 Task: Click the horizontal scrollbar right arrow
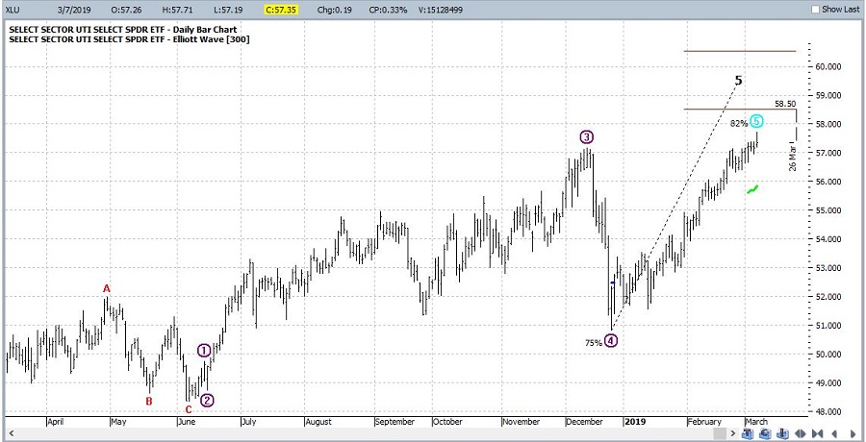tap(733, 433)
